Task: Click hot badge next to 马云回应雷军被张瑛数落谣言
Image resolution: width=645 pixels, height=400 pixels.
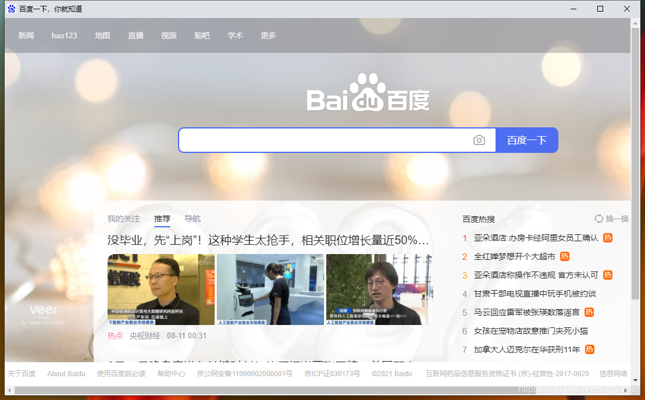Action: pyautogui.click(x=589, y=312)
